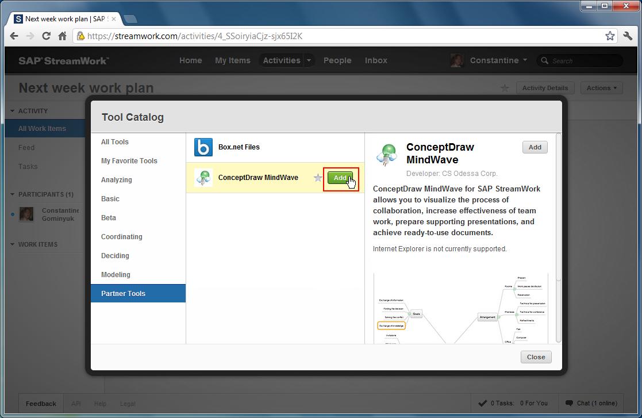
Task: Open the browser wrench settings menu
Action: click(628, 36)
